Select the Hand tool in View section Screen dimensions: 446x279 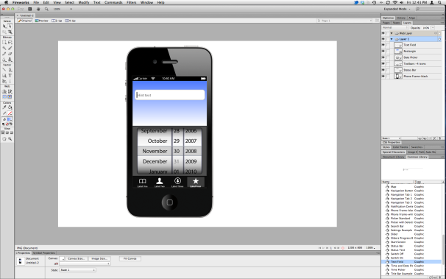tap(4, 139)
